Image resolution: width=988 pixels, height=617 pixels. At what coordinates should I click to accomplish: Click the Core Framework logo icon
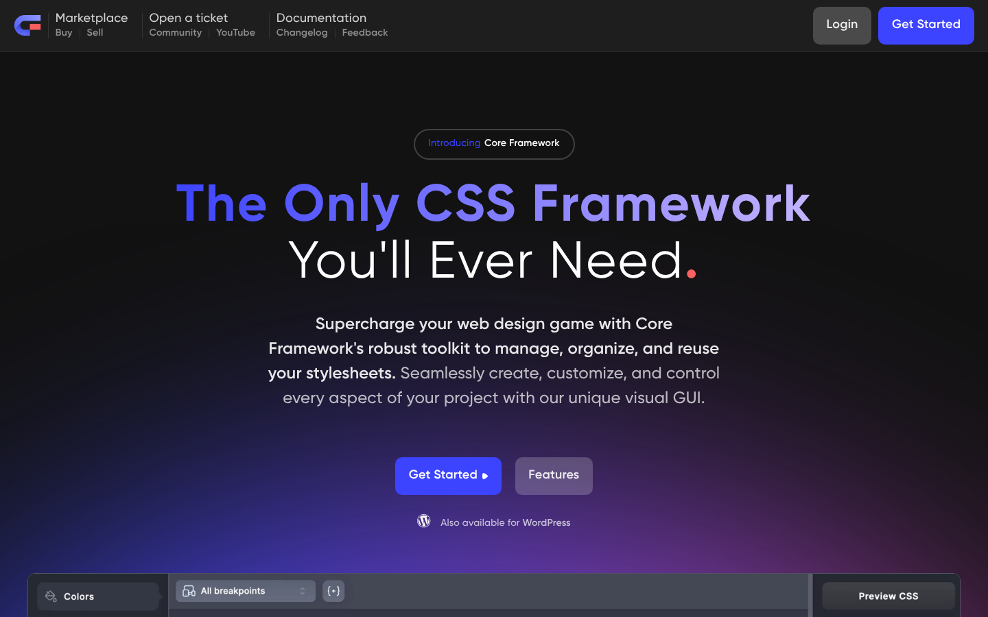point(27,25)
